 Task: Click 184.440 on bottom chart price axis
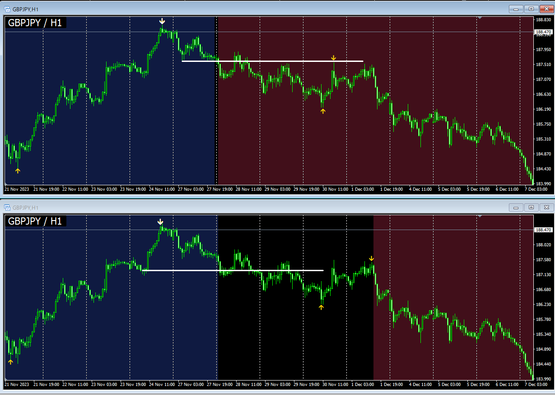(x=543, y=364)
